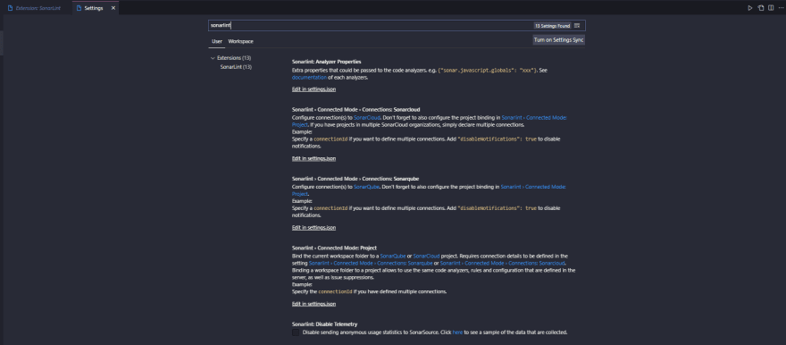Clear the settings search input with the clear icon
This screenshot has width=786, height=345.
577,26
